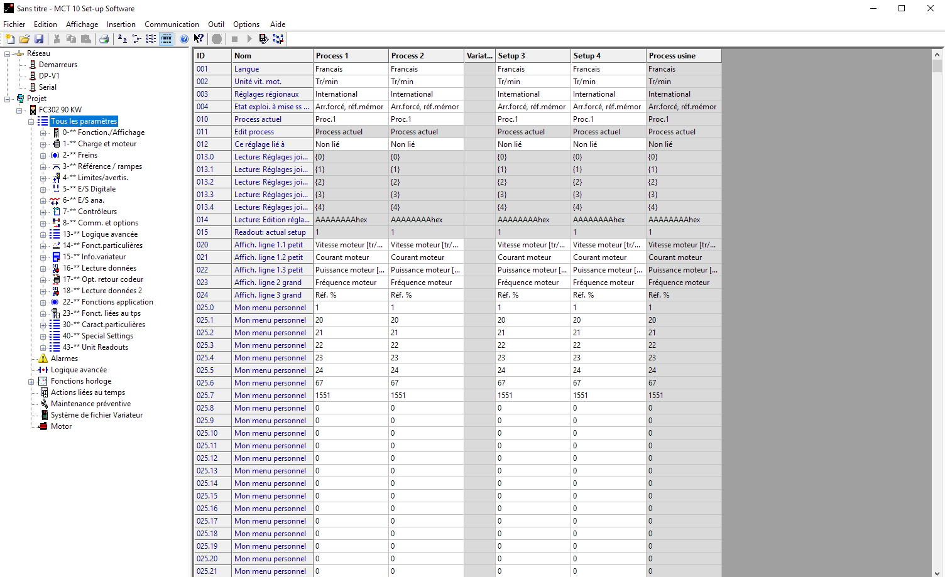The height and width of the screenshot is (577, 945).
Task: Expand the Fonctions horloge node
Action: 31,382
